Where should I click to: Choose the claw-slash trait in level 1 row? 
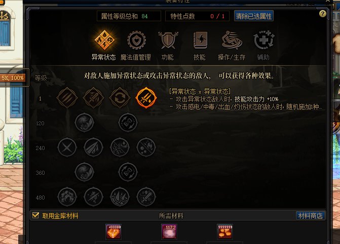coord(67,97)
